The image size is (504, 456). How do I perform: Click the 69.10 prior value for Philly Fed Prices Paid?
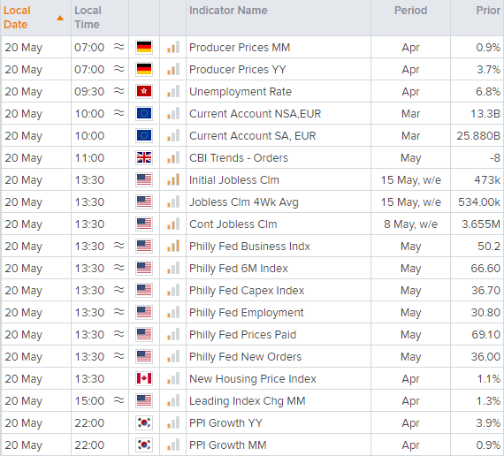(485, 335)
